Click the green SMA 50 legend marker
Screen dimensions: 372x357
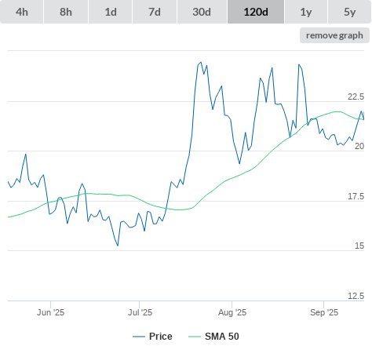[195, 337]
